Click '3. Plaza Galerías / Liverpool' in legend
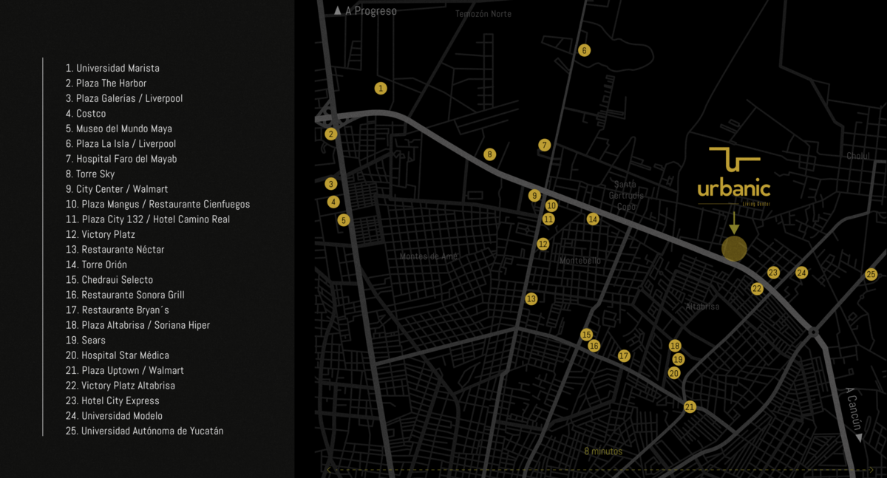The height and width of the screenshot is (478, 887). (x=124, y=98)
